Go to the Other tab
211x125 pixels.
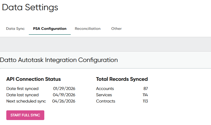pos(116,29)
